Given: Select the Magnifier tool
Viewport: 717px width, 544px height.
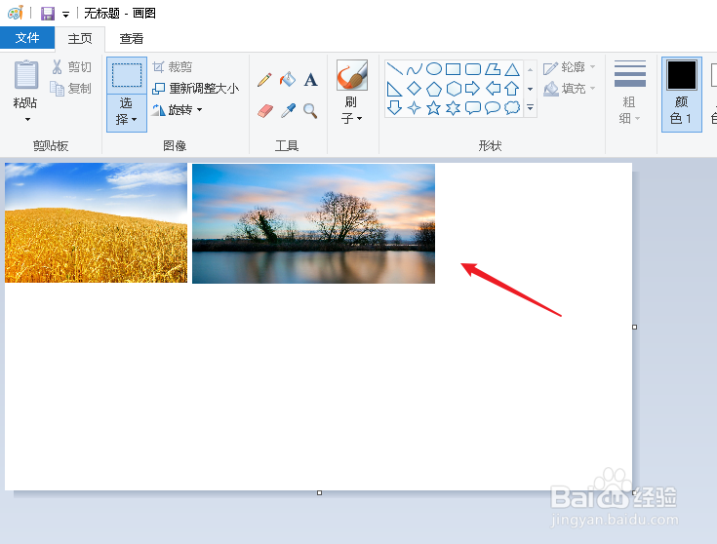Looking at the screenshot, I should click(x=310, y=110).
